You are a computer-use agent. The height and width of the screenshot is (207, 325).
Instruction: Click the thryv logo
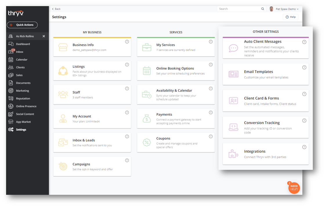click(16, 13)
